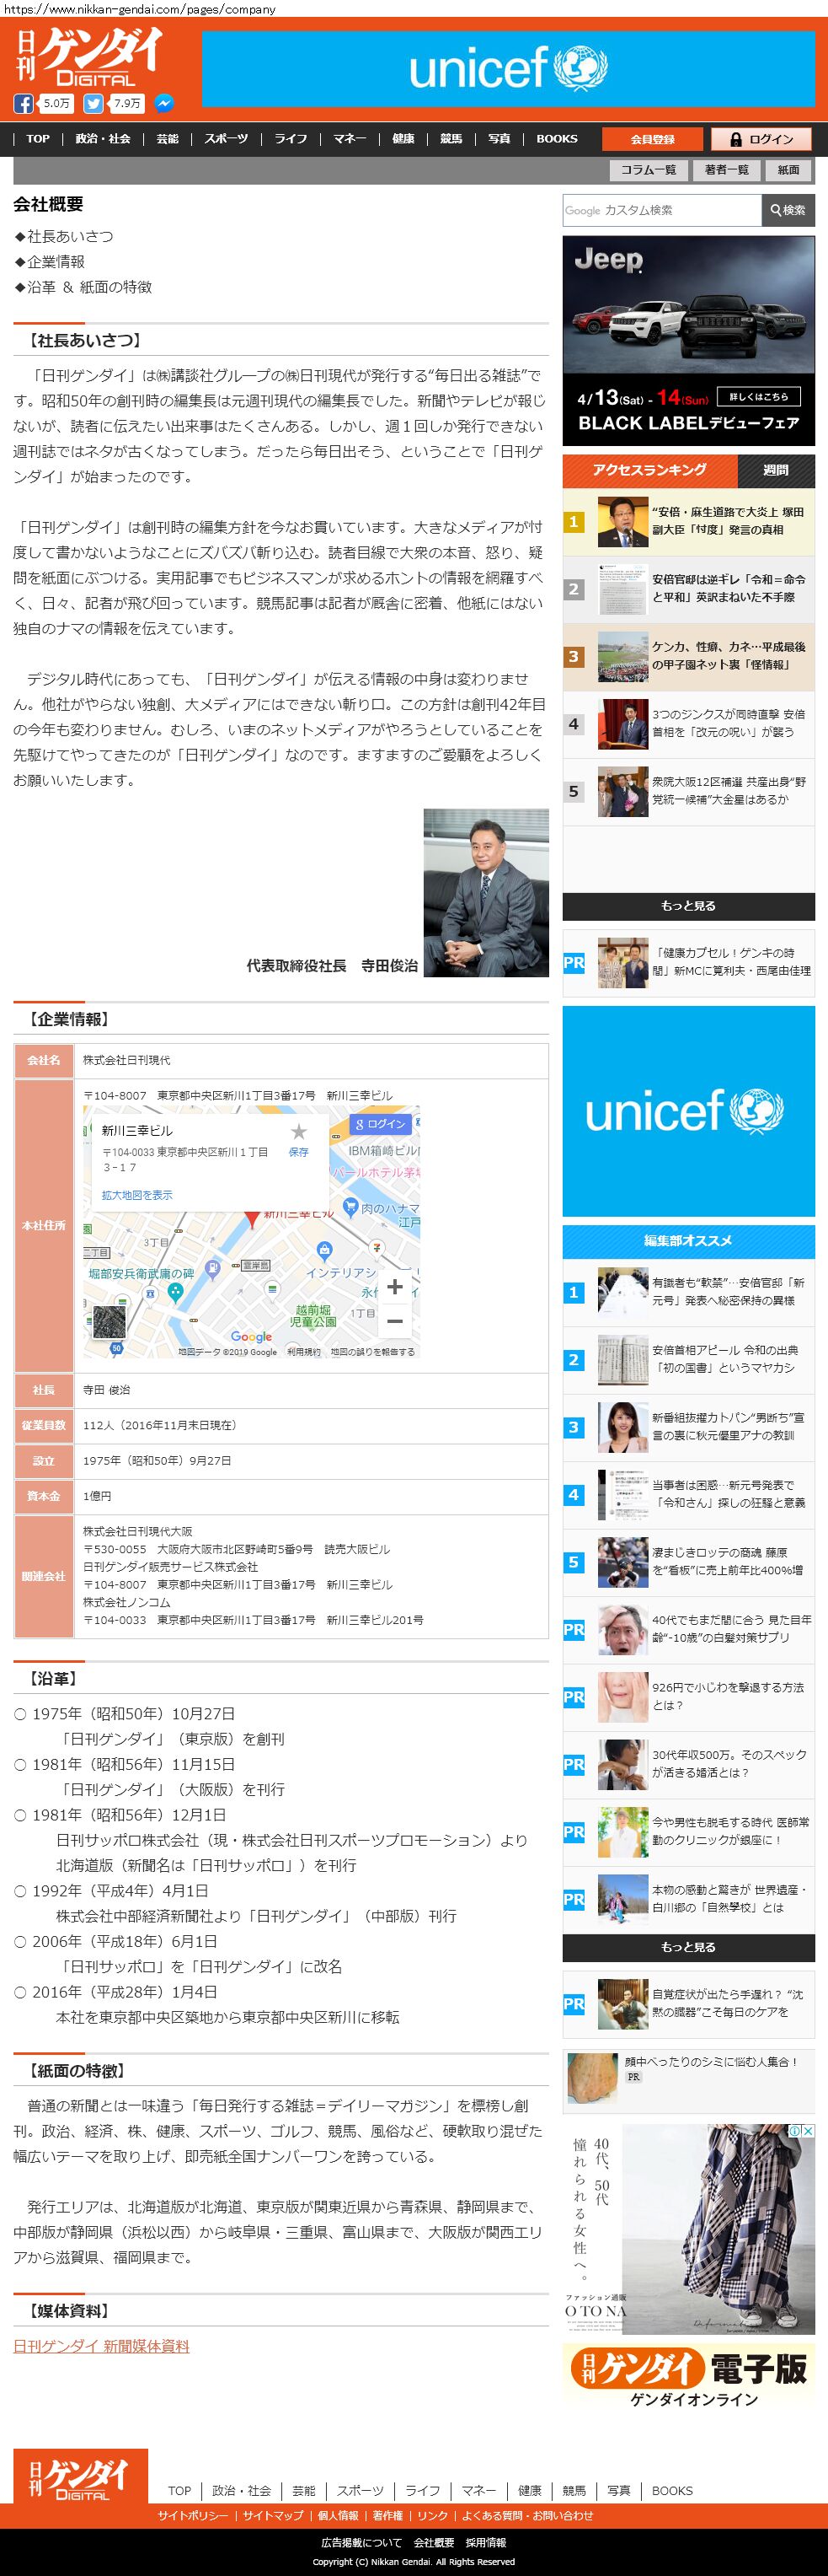828x2576 pixels.
Task: Open よくある質問・お問い合わせ in footer
Action: coord(527,2516)
